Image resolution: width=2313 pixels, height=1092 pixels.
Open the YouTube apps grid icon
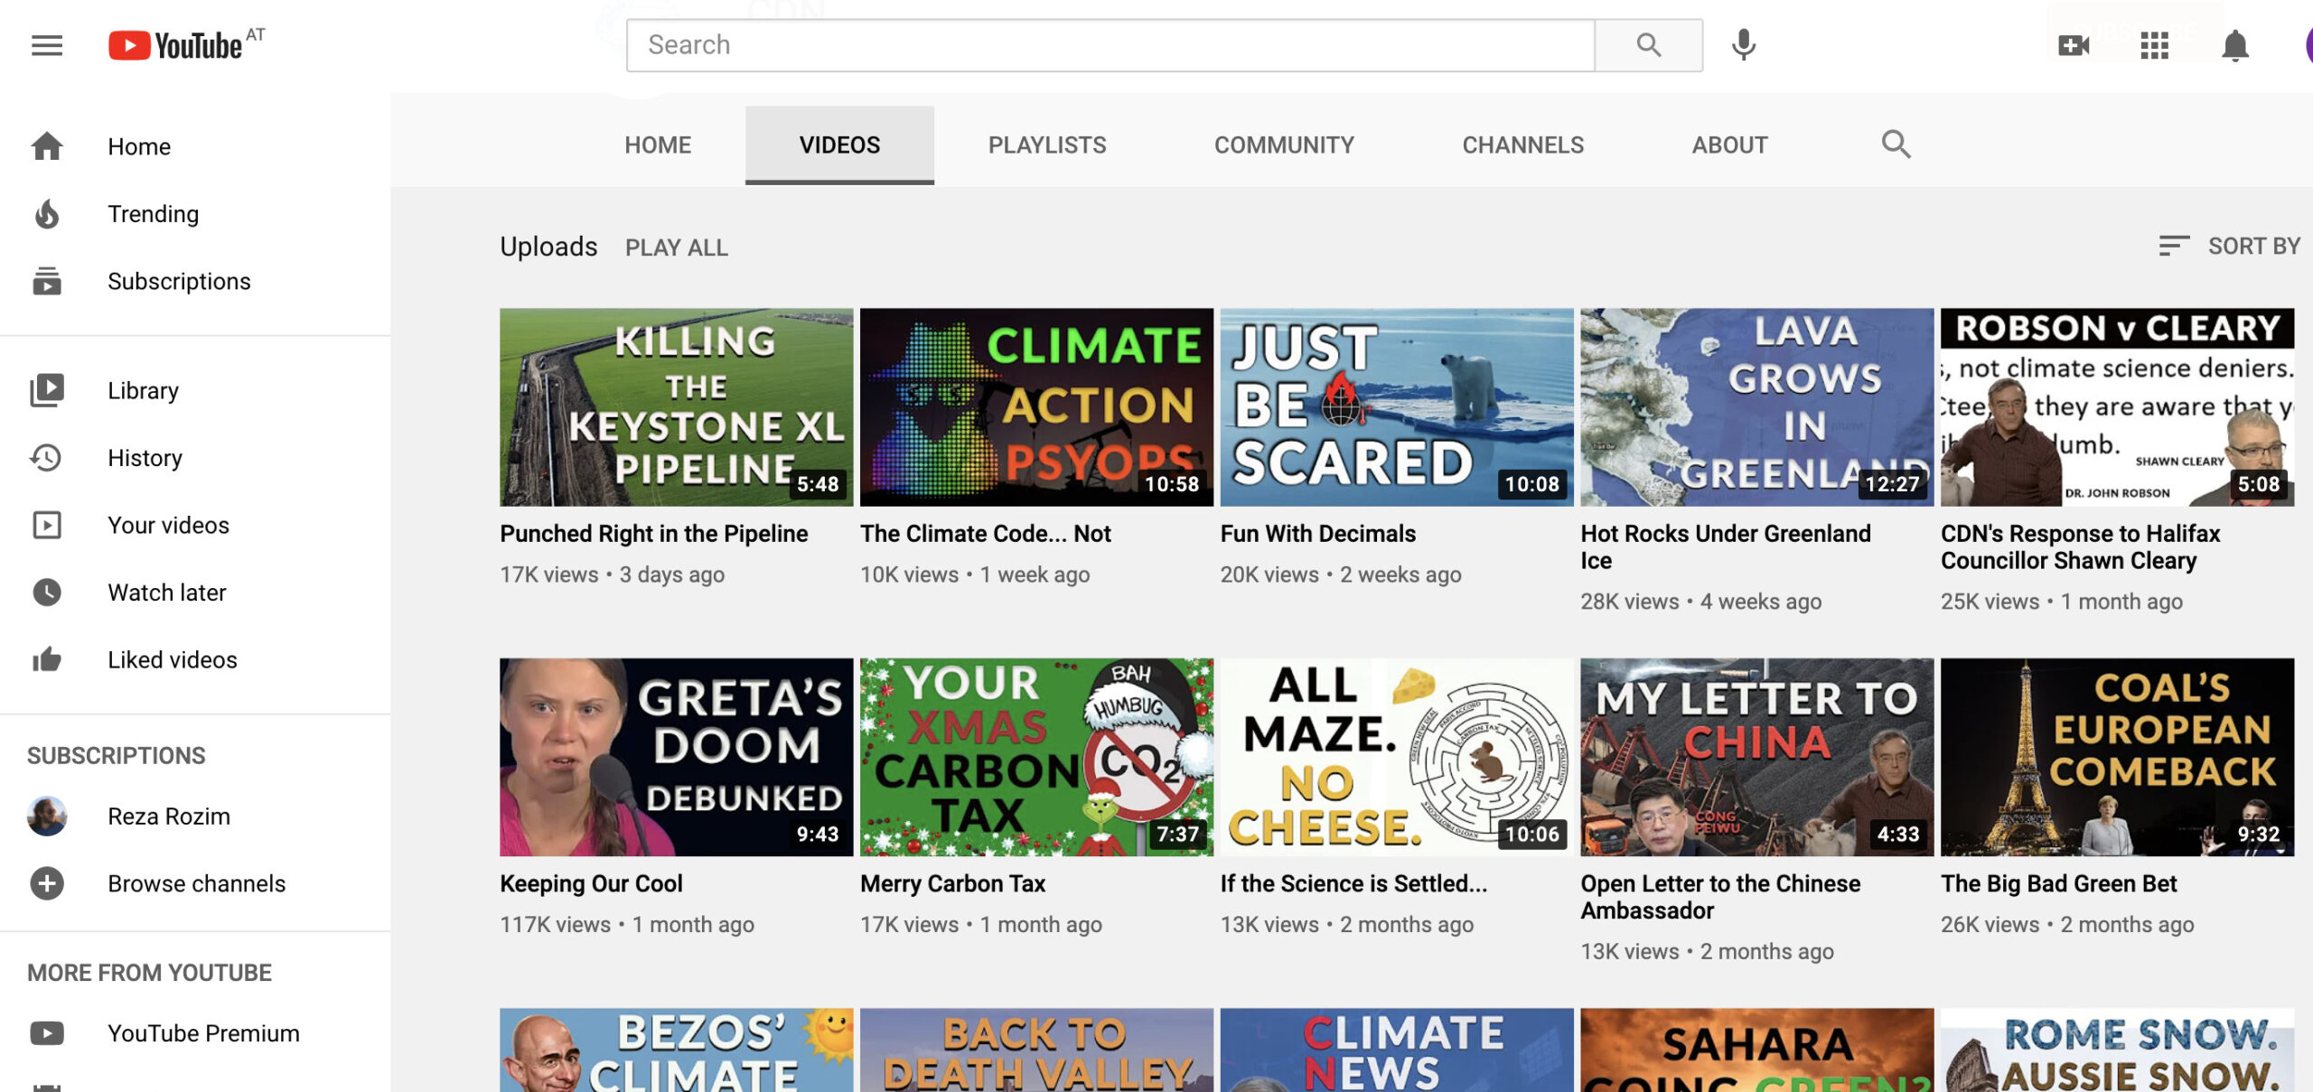pos(2155,45)
